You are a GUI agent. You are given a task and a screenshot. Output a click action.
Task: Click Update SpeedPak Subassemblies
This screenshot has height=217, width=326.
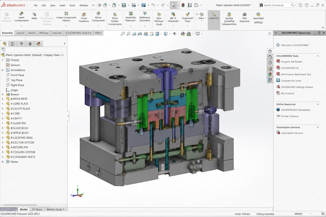coord(229,19)
